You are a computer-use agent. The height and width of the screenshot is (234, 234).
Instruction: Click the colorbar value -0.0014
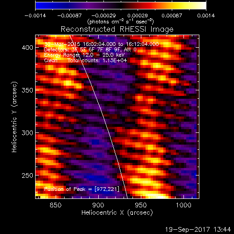point(35,15)
